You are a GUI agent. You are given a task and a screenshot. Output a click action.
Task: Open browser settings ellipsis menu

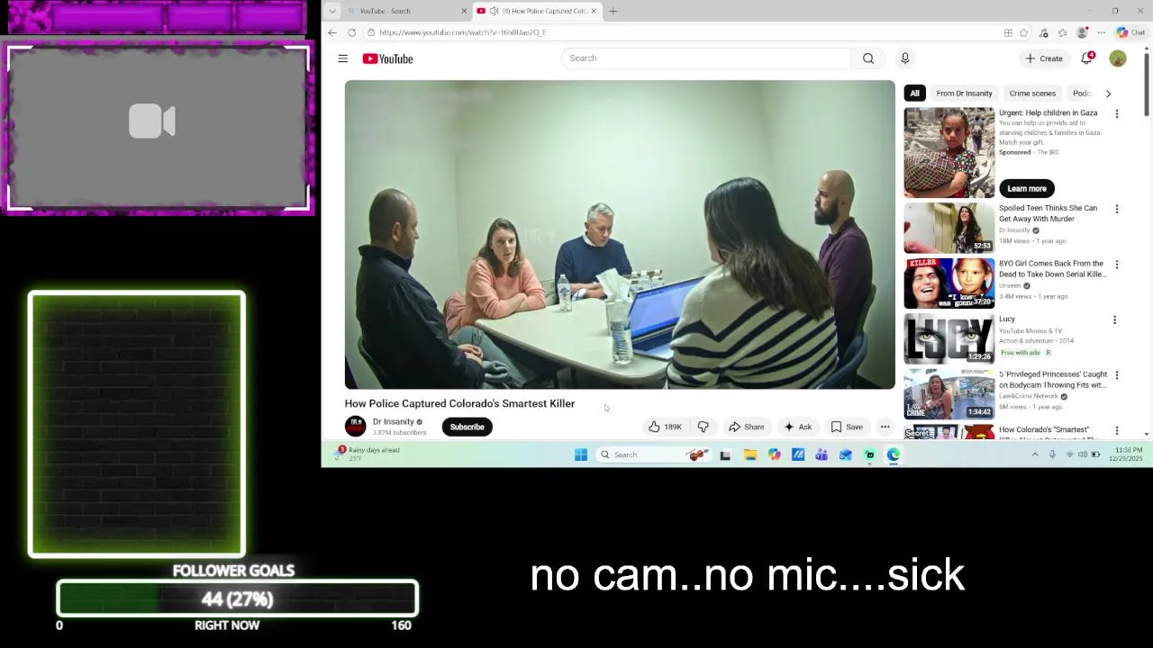pyautogui.click(x=1101, y=32)
